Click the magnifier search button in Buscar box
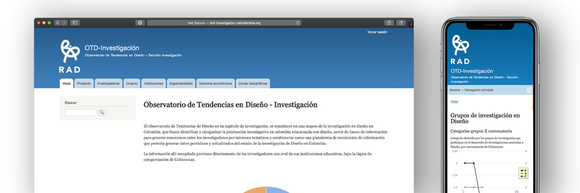The height and width of the screenshot is (193, 580). [x=102, y=112]
